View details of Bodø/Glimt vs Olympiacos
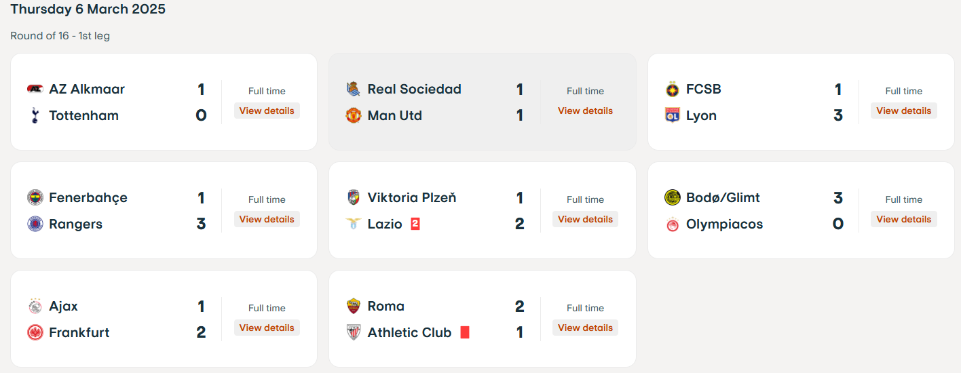961x373 pixels. tap(904, 219)
